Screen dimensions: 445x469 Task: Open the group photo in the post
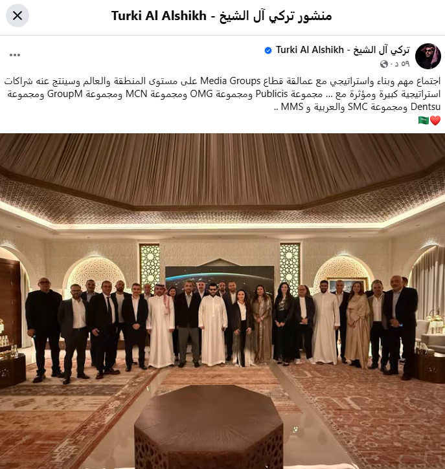tap(223, 301)
